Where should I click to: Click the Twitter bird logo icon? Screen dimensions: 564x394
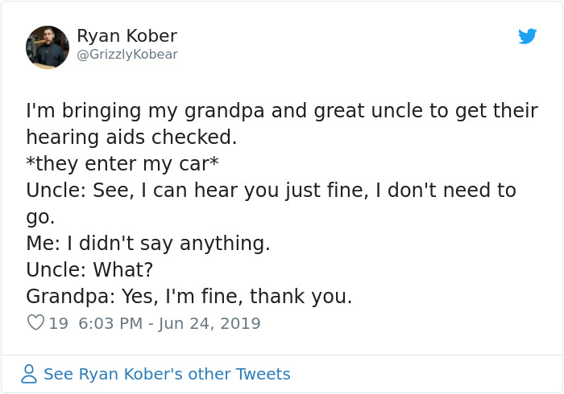click(528, 36)
